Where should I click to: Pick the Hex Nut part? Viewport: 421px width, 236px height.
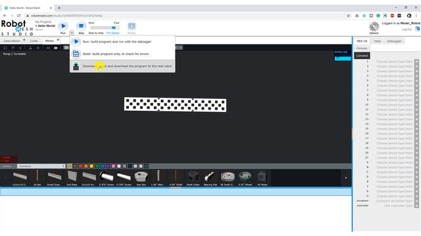click(141, 178)
